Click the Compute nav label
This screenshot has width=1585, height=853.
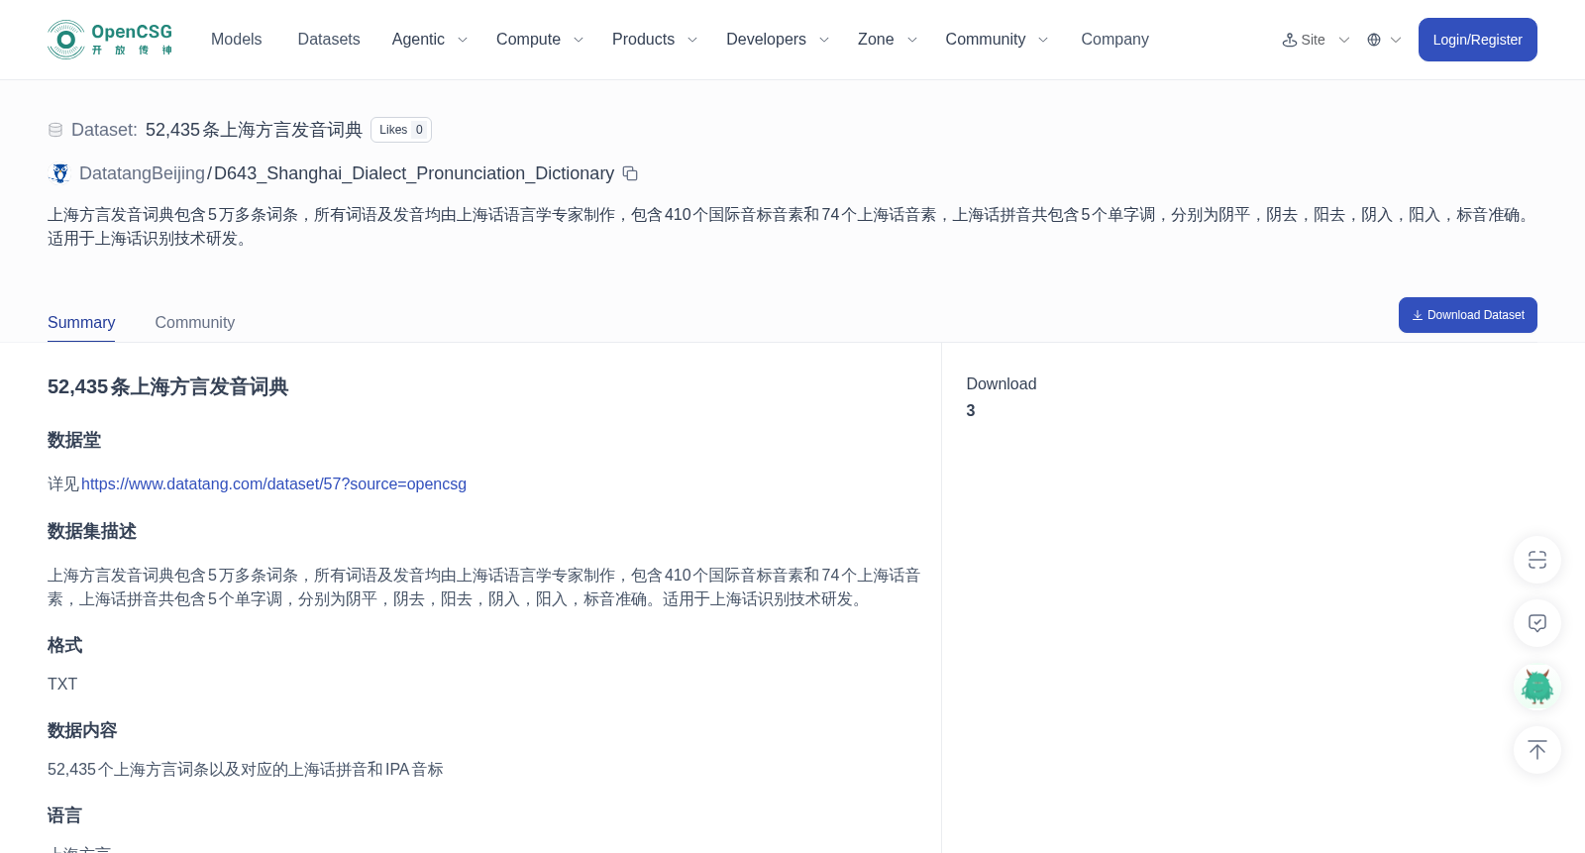(528, 40)
